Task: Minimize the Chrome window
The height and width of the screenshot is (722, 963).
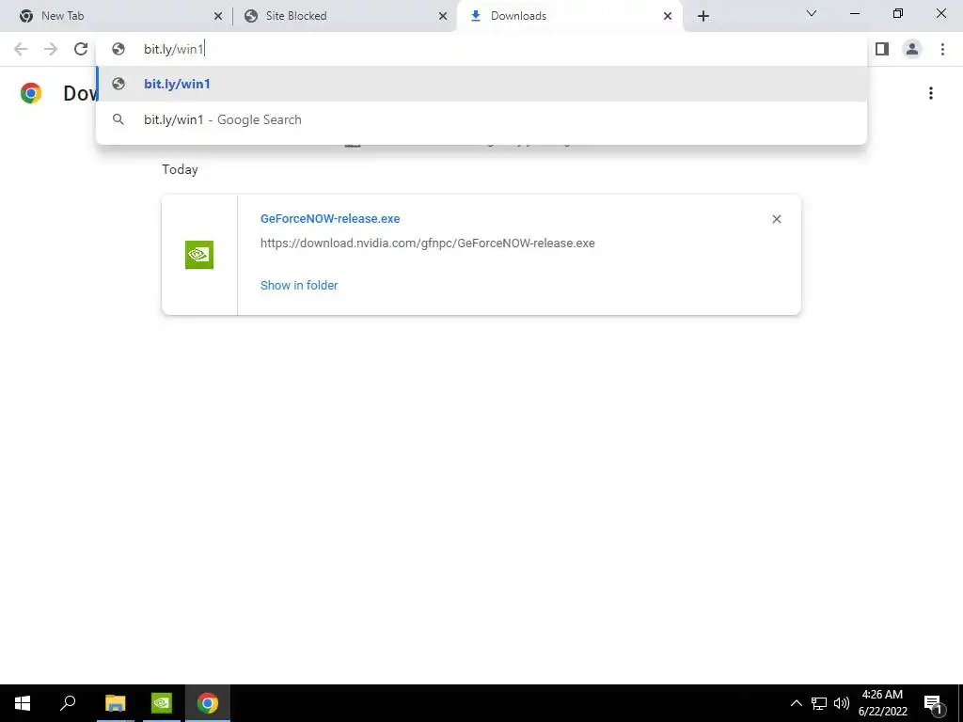Action: pyautogui.click(x=854, y=13)
